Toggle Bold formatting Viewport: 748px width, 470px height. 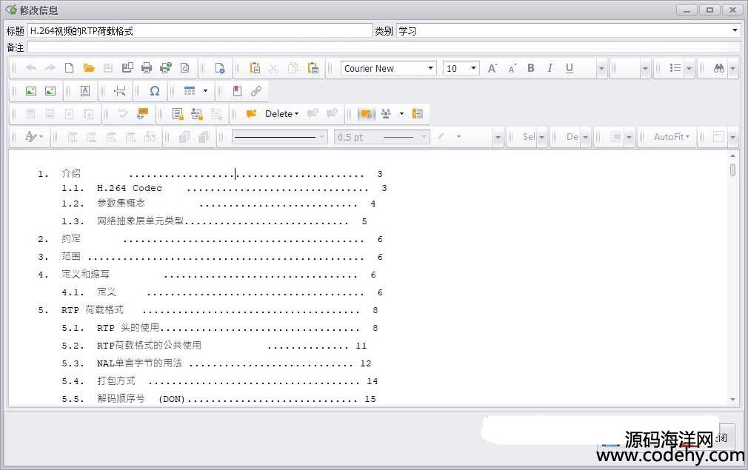[531, 68]
